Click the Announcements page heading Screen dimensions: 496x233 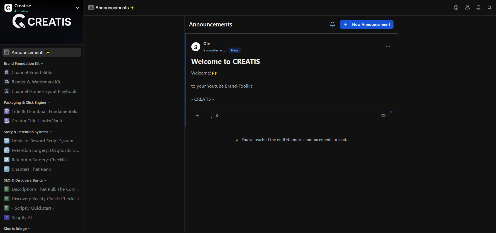(211, 24)
